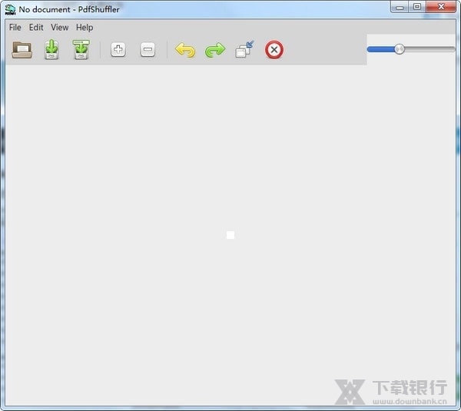The image size is (461, 411).
Task: Click the PdfShuffler icon in title bar
Action: 10,9
